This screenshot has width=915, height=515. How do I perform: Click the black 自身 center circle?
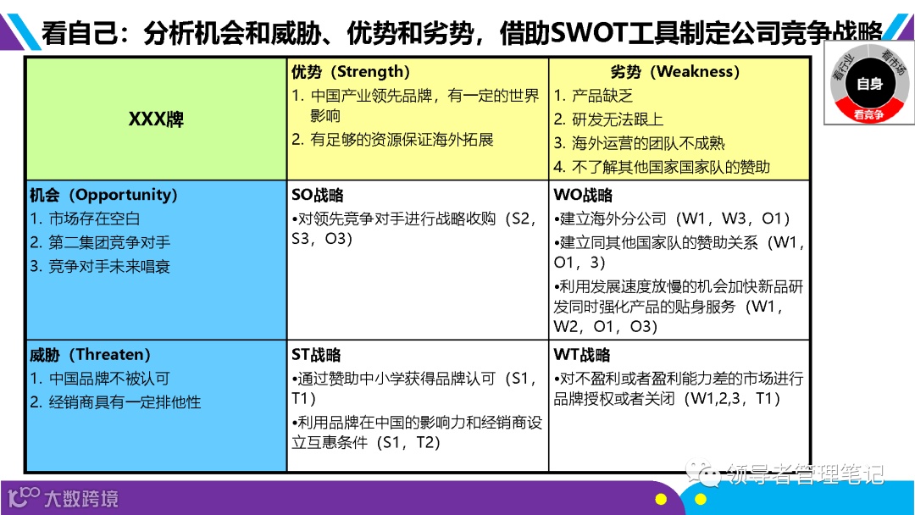[869, 83]
